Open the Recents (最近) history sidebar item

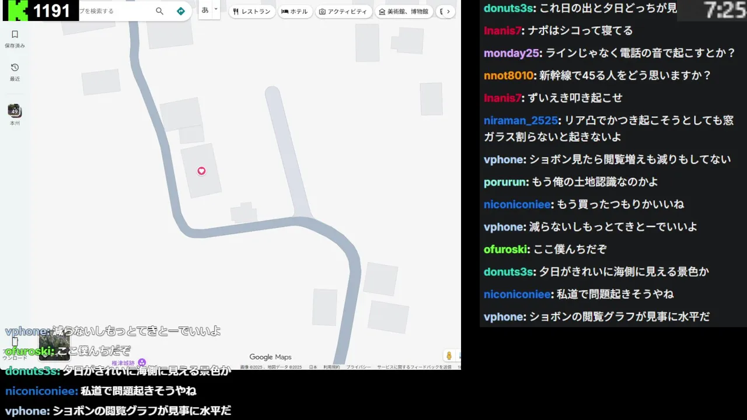click(15, 72)
